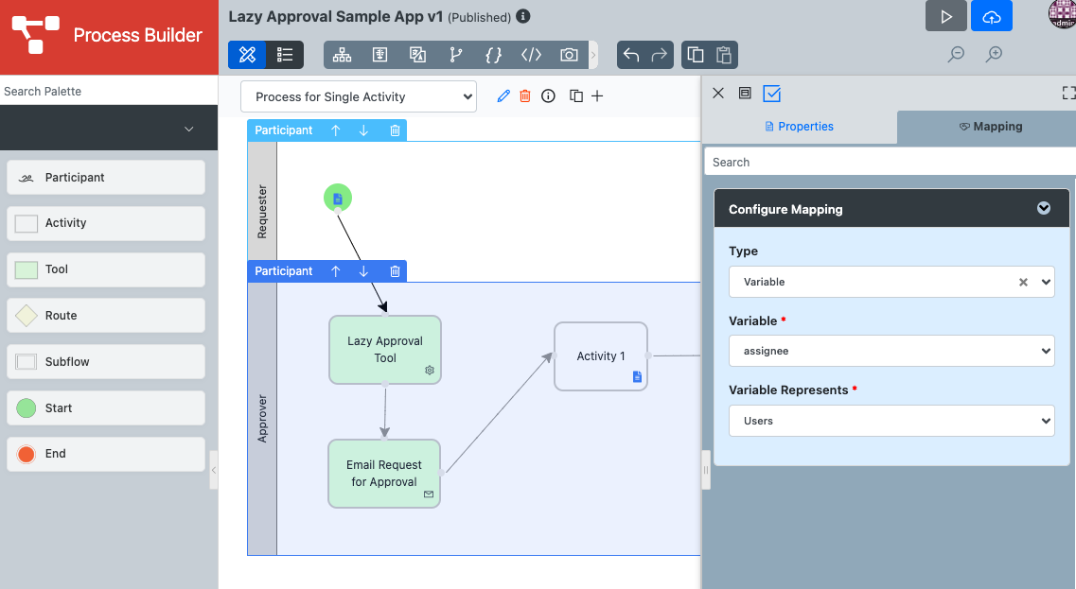Open the screenshot camera tool
The image size is (1076, 589).
pos(569,55)
